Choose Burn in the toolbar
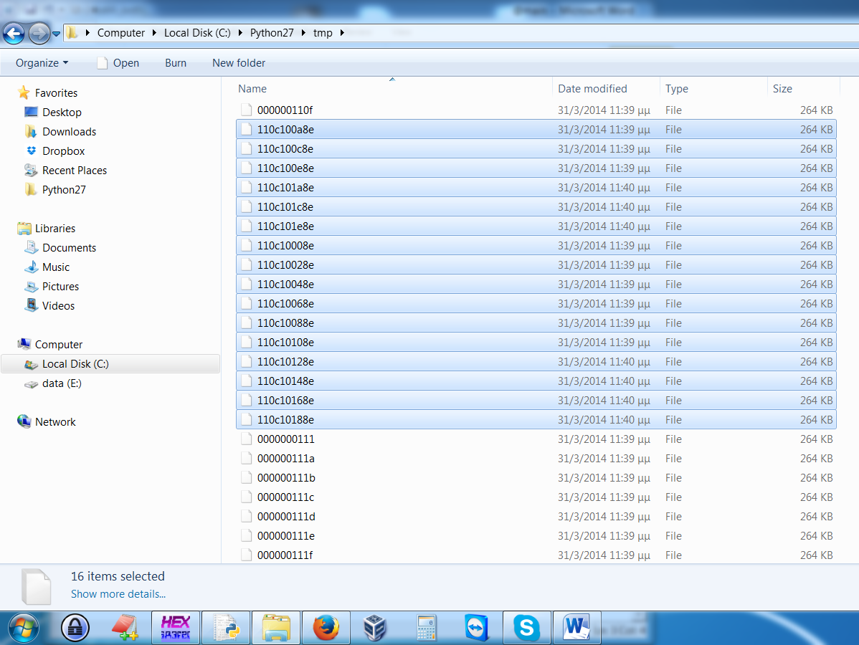Image resolution: width=859 pixels, height=645 pixels. [x=176, y=63]
